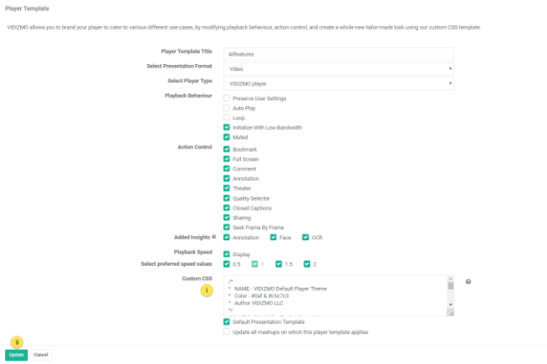Enable the Auto Play checkbox
Viewport: 547px width, 364px height.
click(227, 108)
